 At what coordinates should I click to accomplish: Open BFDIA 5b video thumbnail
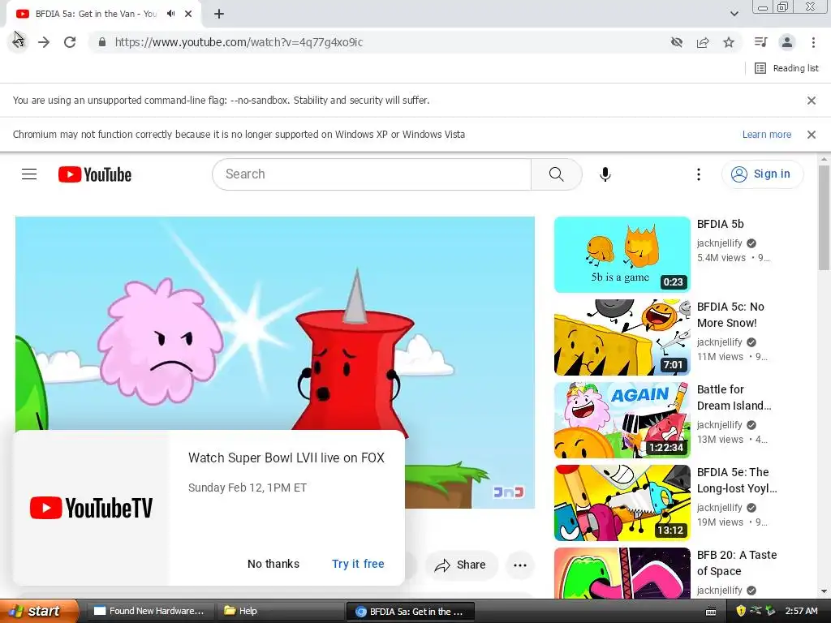tap(622, 254)
